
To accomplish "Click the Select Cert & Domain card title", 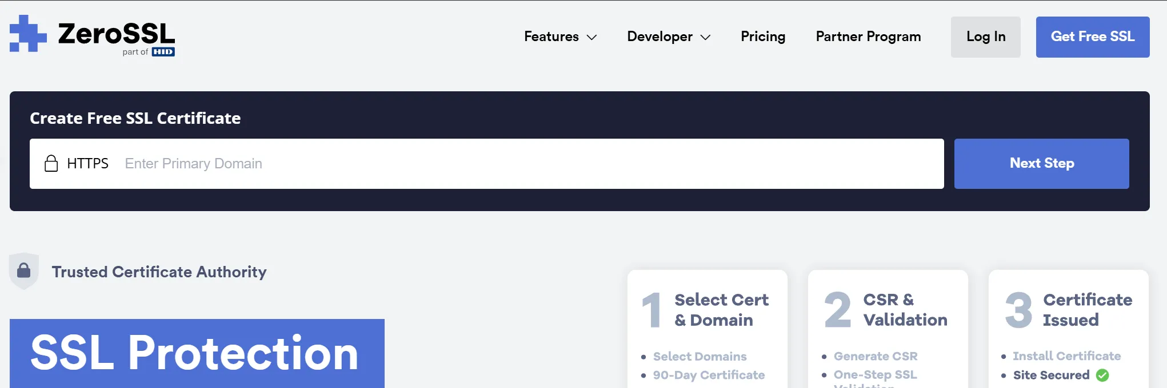I will click(722, 310).
